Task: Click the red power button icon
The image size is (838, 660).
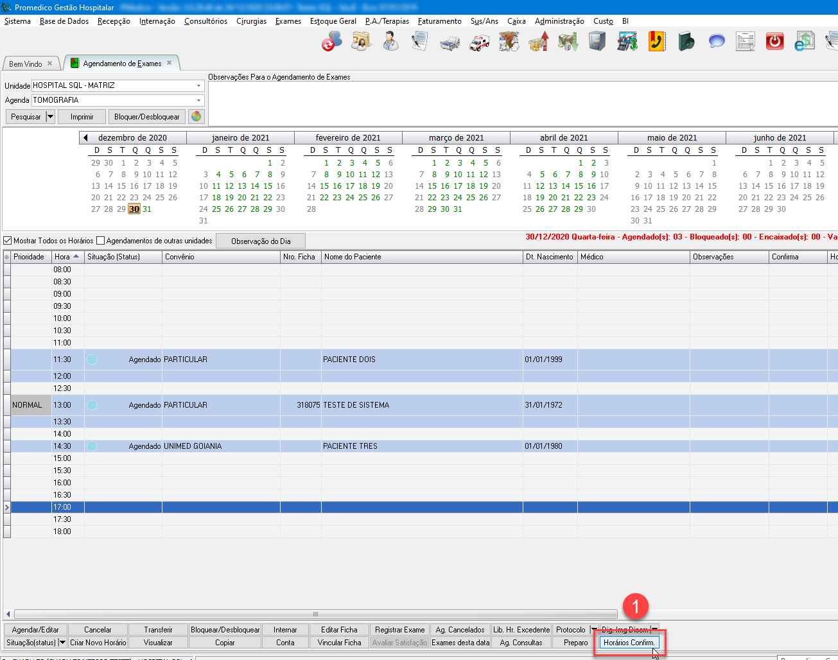Action: click(775, 42)
